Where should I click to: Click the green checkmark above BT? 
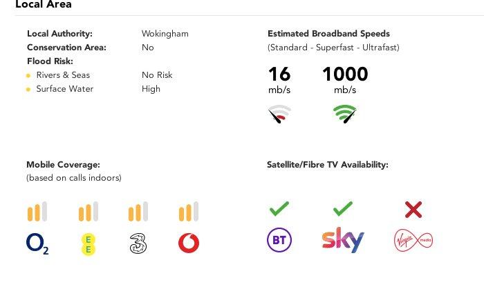[x=279, y=209]
